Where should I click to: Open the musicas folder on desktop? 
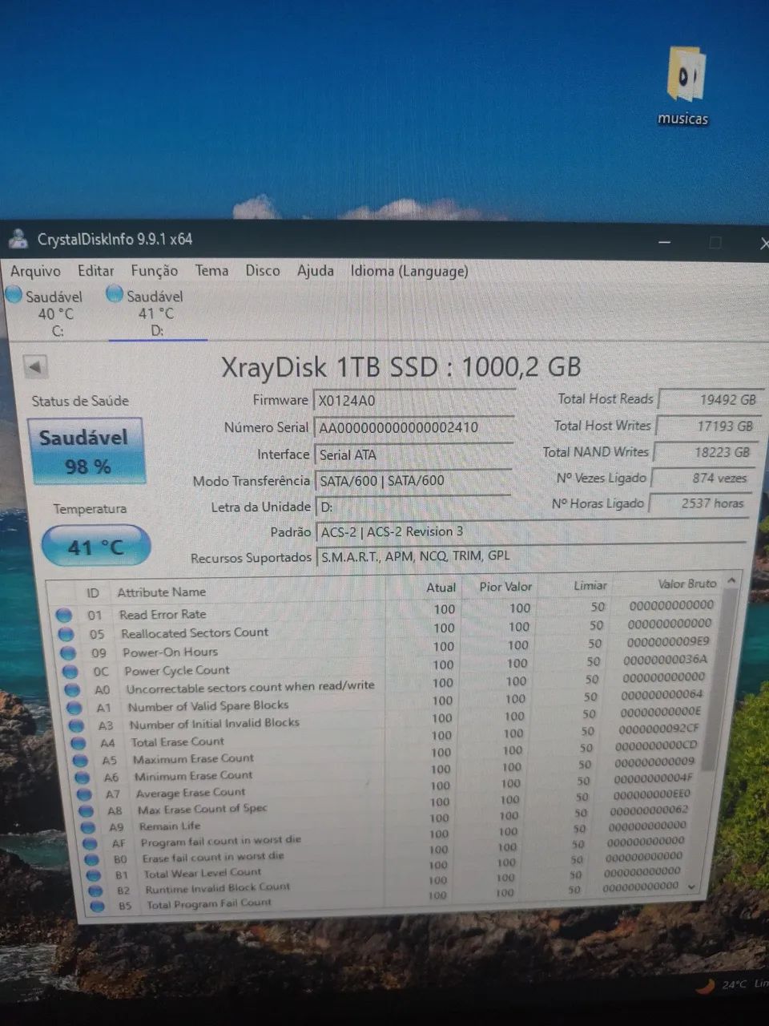pos(683,87)
